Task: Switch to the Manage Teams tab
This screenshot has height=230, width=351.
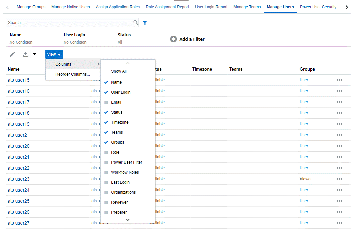Action: [247, 7]
